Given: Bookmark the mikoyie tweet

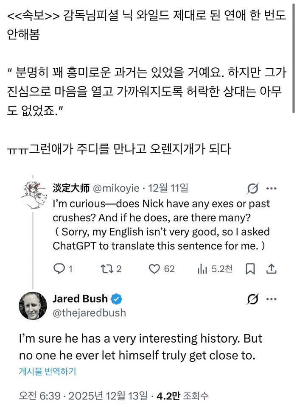Looking at the screenshot, I should point(251,268).
